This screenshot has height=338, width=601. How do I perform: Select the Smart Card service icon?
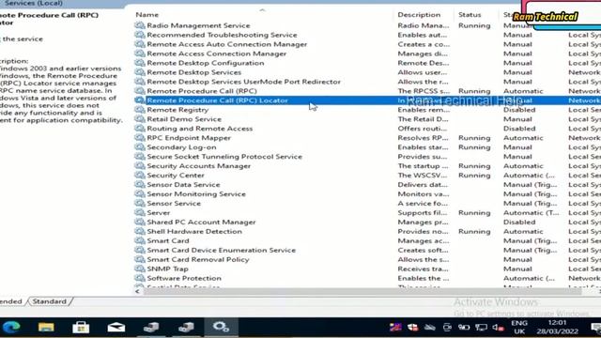tap(140, 240)
